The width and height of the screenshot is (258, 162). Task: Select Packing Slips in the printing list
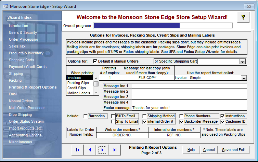[x=78, y=83]
